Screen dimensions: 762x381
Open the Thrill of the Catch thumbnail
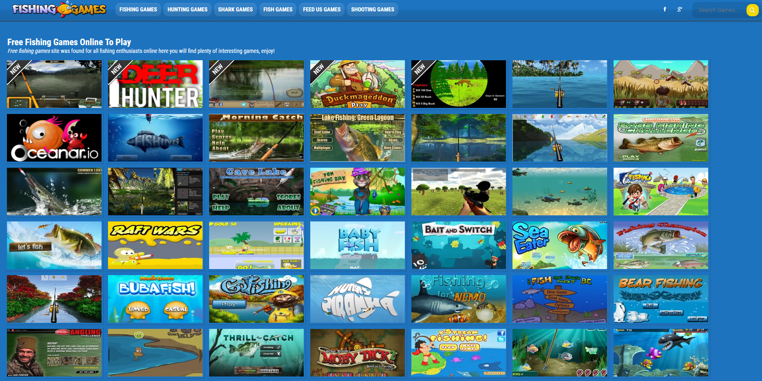click(256, 353)
